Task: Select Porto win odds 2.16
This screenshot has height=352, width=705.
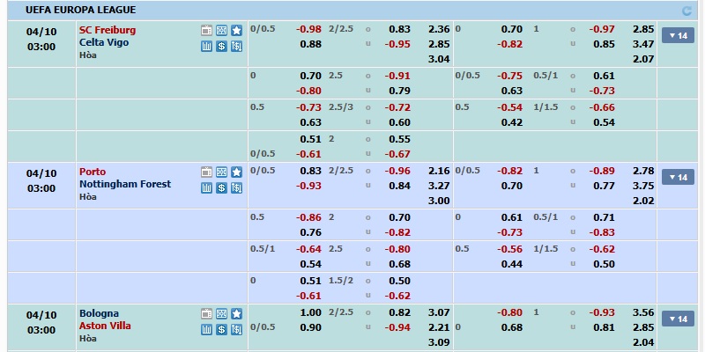Action: [x=439, y=171]
